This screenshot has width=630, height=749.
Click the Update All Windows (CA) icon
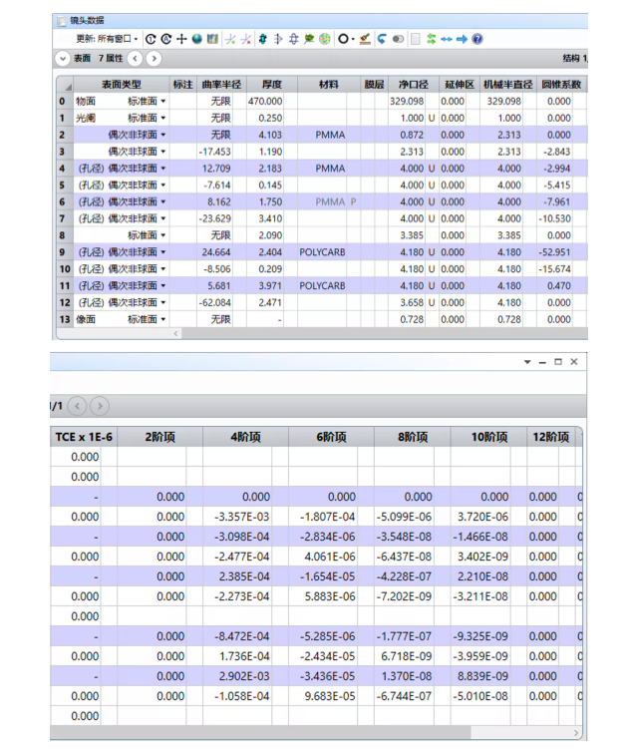166,39
